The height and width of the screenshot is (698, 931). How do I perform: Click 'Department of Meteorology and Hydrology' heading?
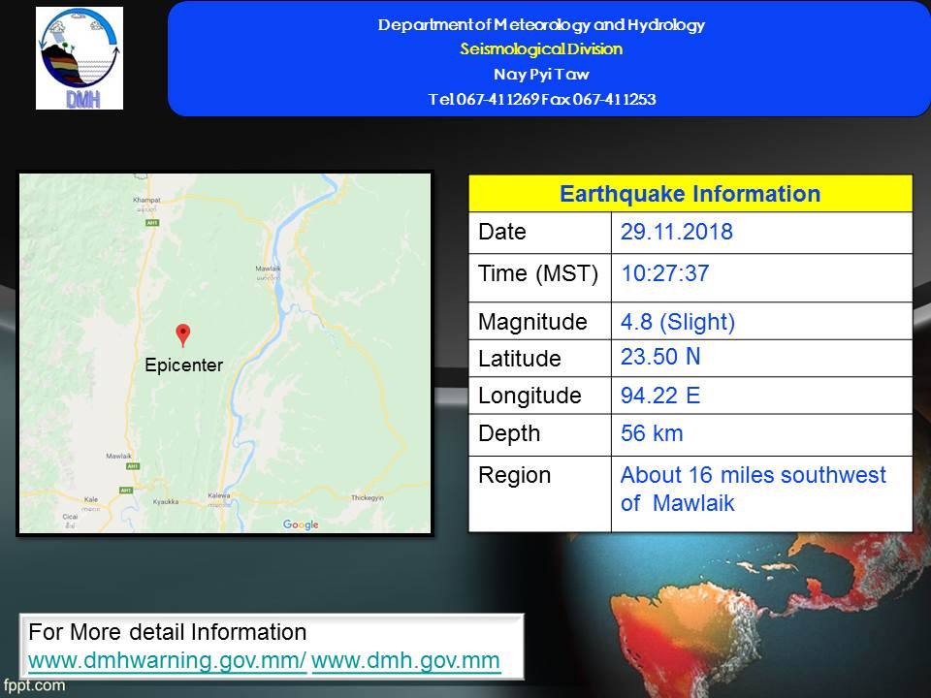pyautogui.click(x=541, y=25)
